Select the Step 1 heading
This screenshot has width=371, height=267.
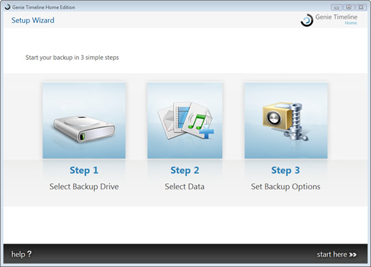84,170
